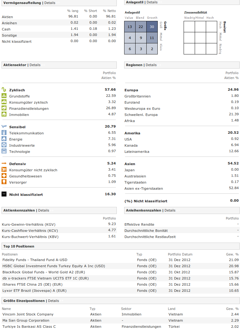The width and height of the screenshot is (240, 329).
Task: Select iShares FTSE China 25 (DE) position
Action: click(32, 284)
